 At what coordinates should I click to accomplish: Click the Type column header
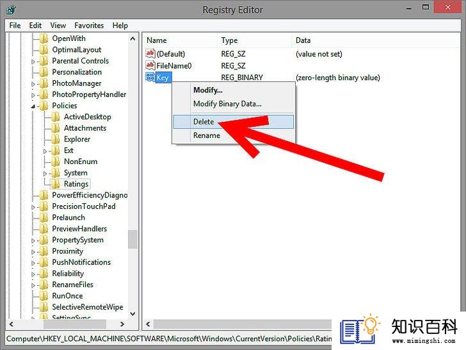[255, 40]
